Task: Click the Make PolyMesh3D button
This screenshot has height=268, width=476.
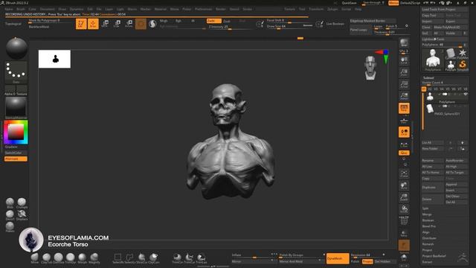Action: [451, 28]
